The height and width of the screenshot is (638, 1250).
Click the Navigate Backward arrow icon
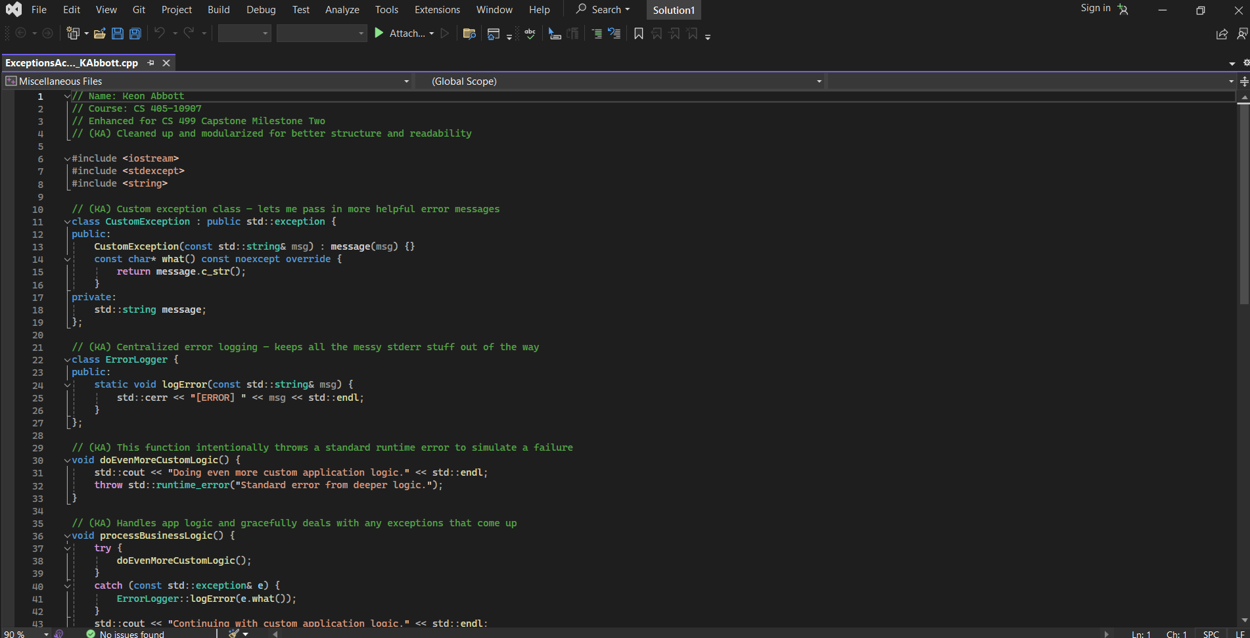(x=20, y=33)
